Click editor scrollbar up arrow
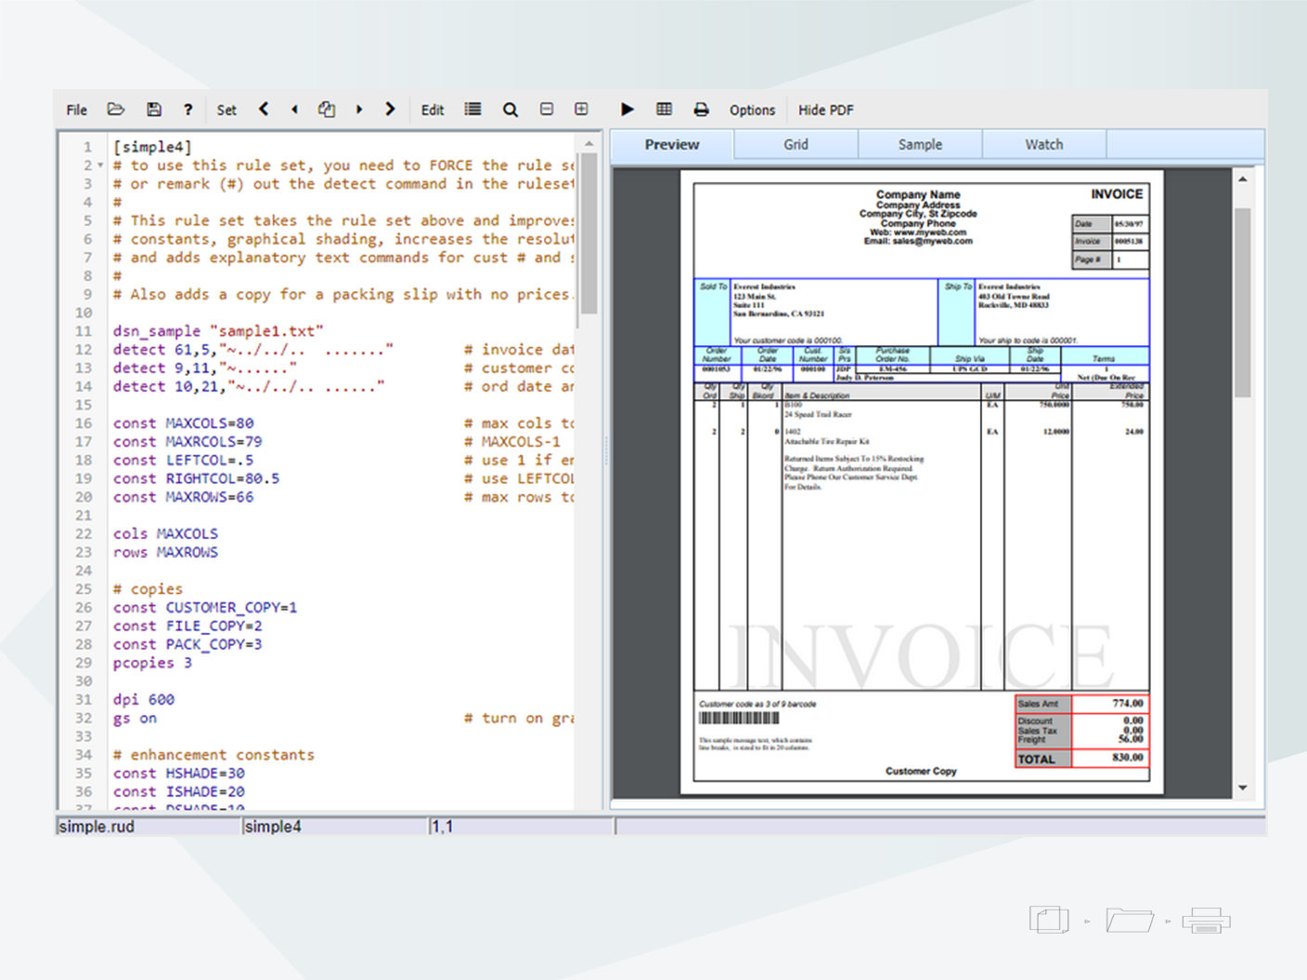Image resolution: width=1307 pixels, height=980 pixels. pos(589,144)
